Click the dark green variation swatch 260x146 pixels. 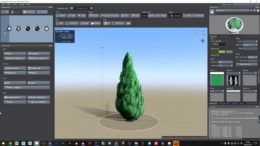tap(214, 52)
